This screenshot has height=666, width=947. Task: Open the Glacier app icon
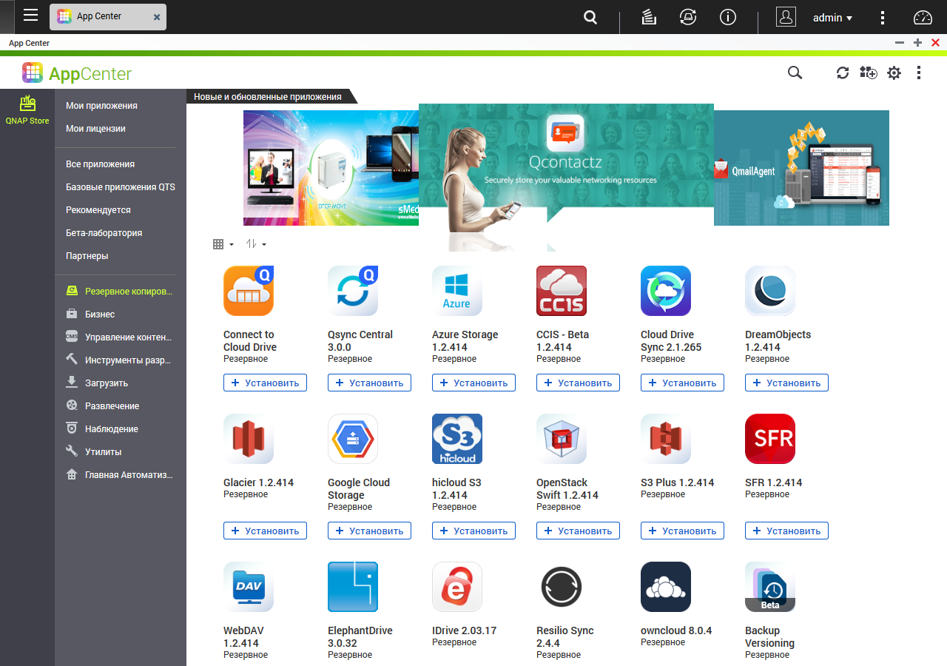click(249, 439)
